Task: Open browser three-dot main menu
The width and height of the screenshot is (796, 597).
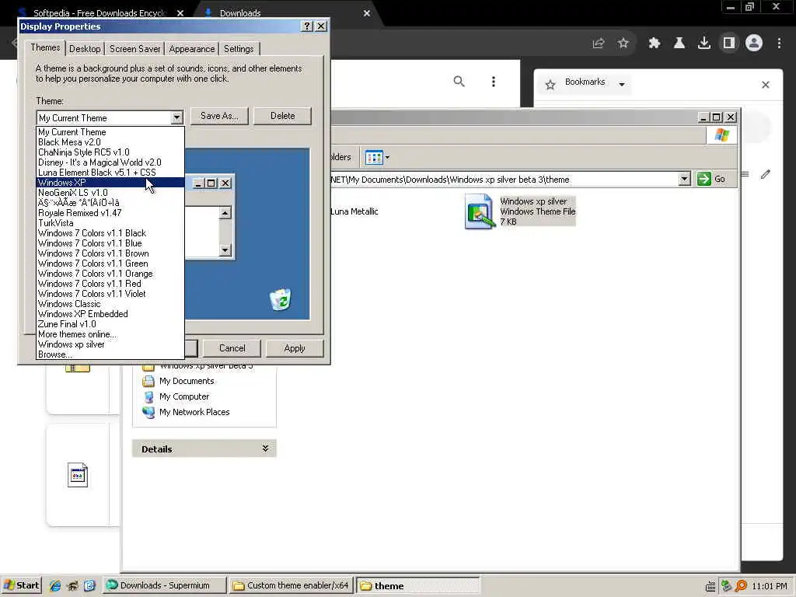Action: [x=779, y=44]
